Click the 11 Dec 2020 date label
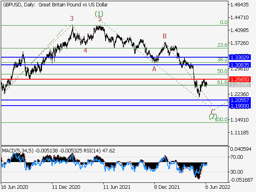This screenshot has height=192, width=256. (x=66, y=187)
